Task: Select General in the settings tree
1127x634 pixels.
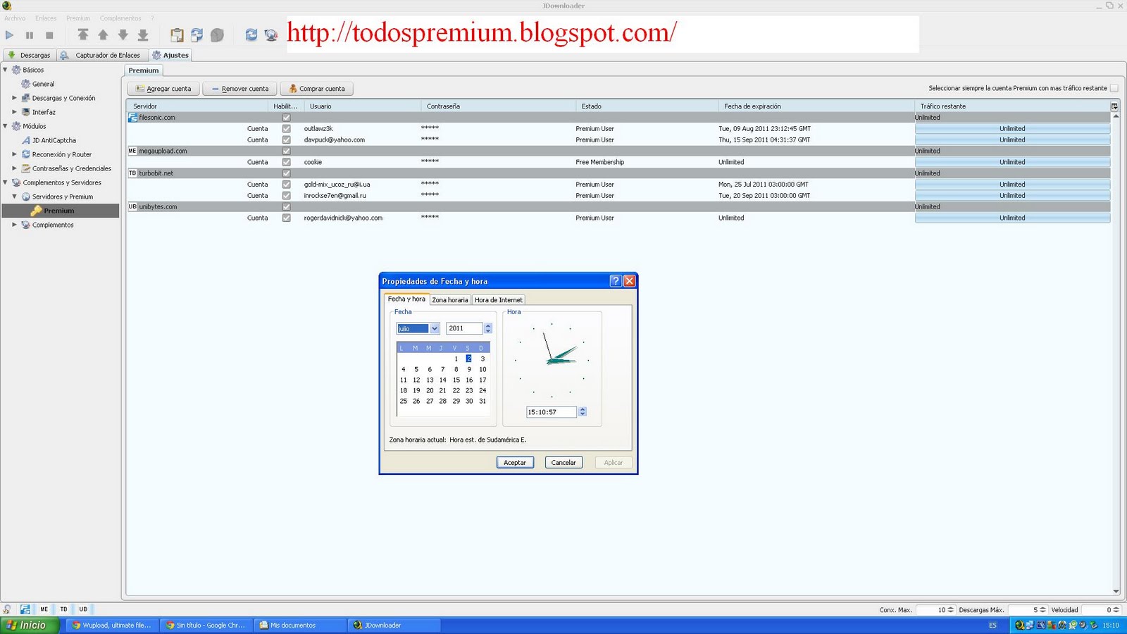Action: [43, 84]
